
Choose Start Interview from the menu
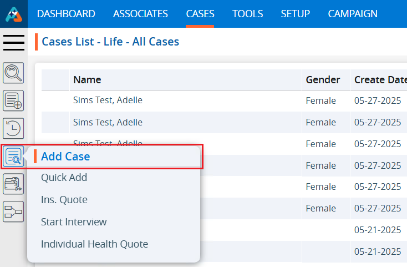coord(74,222)
